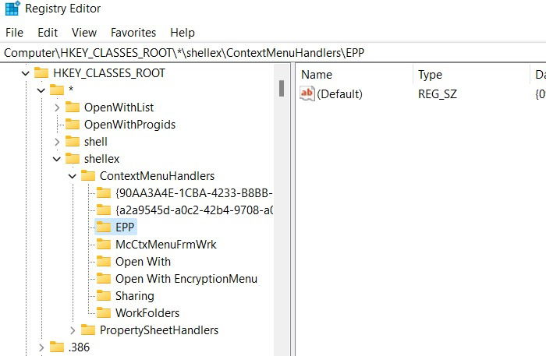The width and height of the screenshot is (546, 356).
Task: Click the registry tree vertical scrollbar thumb
Action: pyautogui.click(x=282, y=88)
